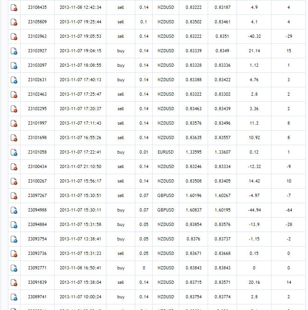
Task: Click open price 1.60837
Action: (194, 210)
